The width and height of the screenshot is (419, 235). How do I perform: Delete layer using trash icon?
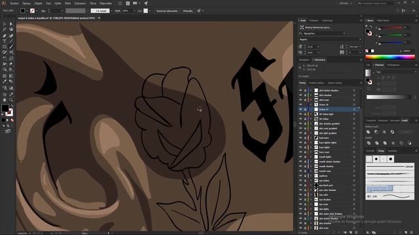click(x=356, y=232)
